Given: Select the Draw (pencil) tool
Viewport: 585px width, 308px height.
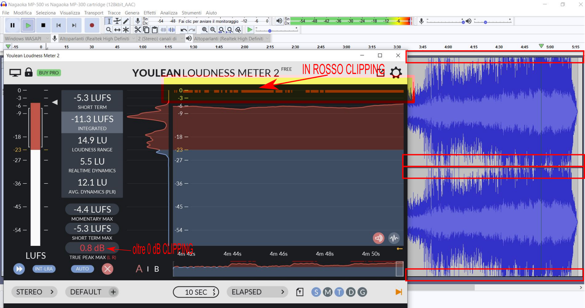Looking at the screenshot, I should (126, 21).
